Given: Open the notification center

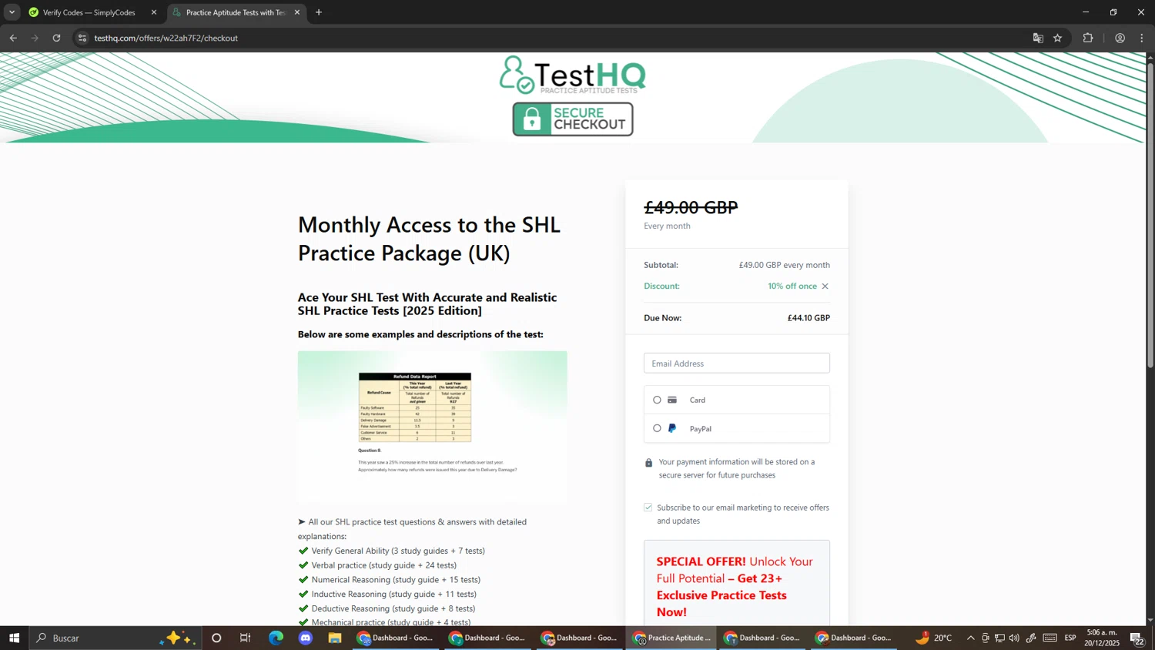Looking at the screenshot, I should [1137, 638].
